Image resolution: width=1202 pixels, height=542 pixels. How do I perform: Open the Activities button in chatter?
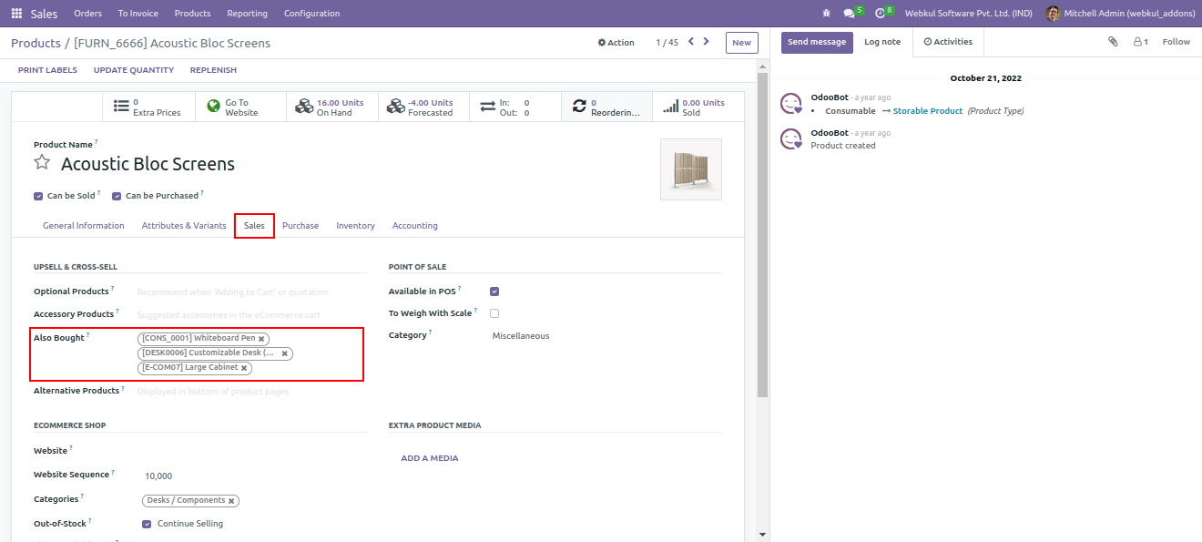coord(948,42)
